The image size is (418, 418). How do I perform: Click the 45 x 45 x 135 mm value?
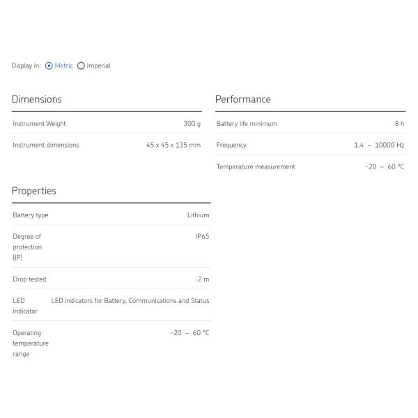[x=173, y=146]
